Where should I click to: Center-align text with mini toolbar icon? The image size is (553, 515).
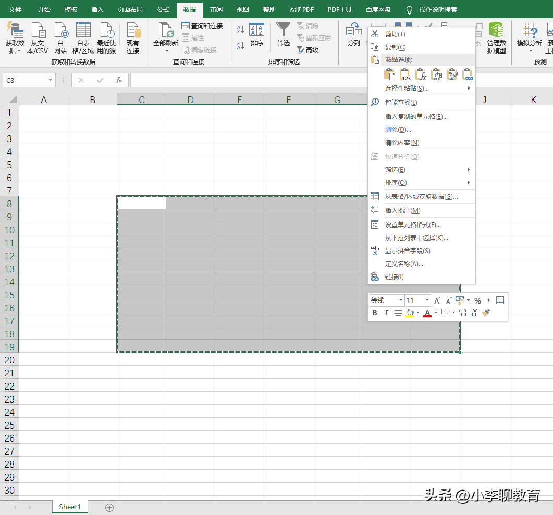click(x=398, y=313)
